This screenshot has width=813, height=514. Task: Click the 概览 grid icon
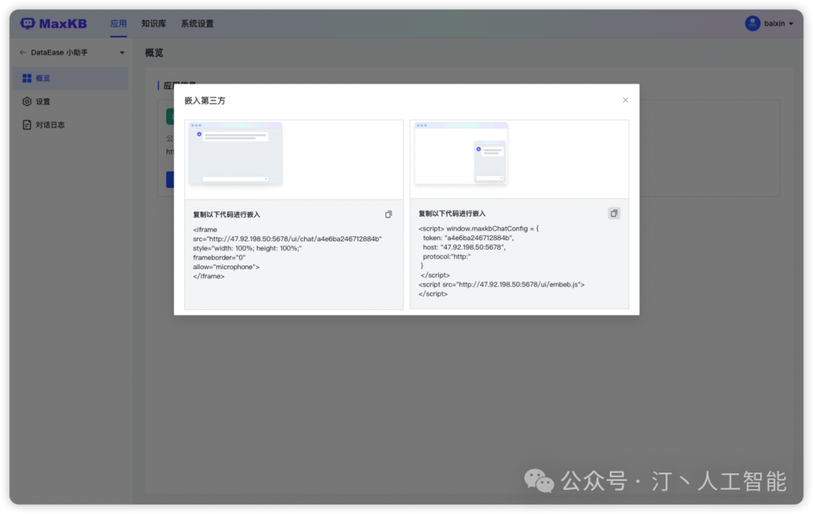point(27,78)
